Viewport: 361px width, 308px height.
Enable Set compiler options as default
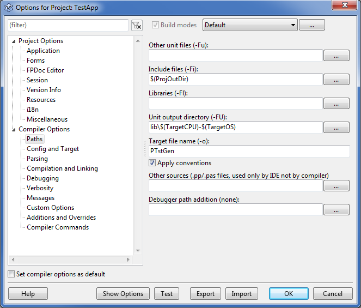[x=11, y=274]
